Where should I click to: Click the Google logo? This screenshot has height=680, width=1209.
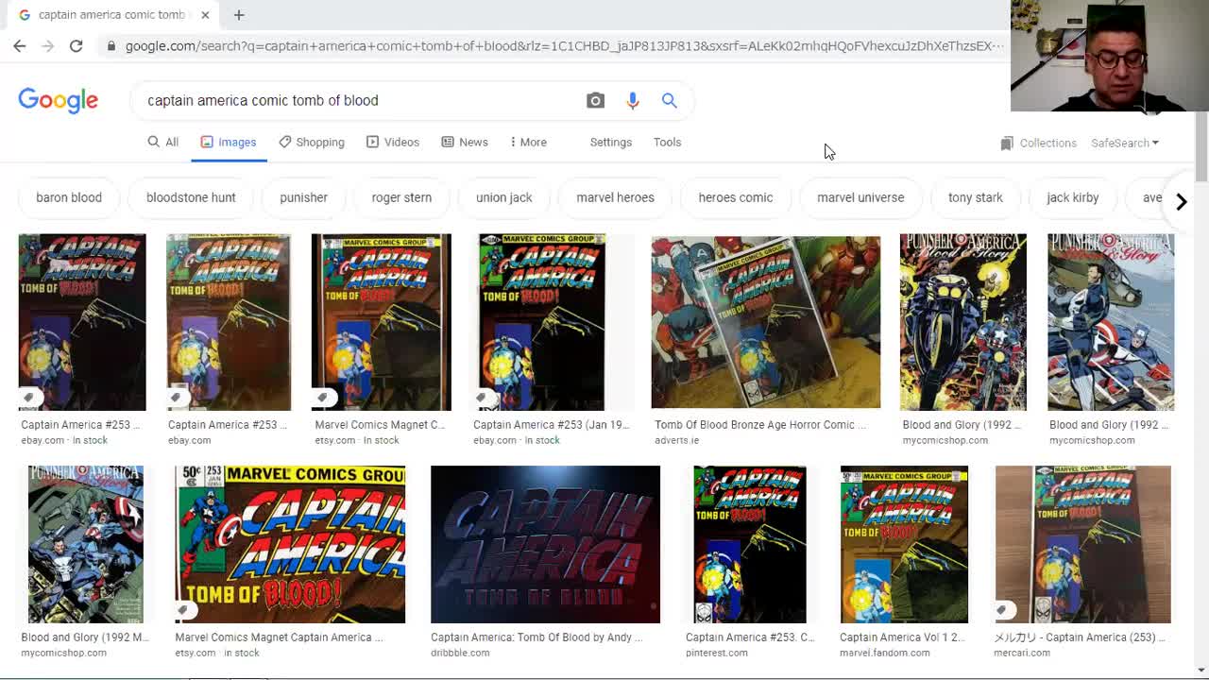click(x=58, y=100)
